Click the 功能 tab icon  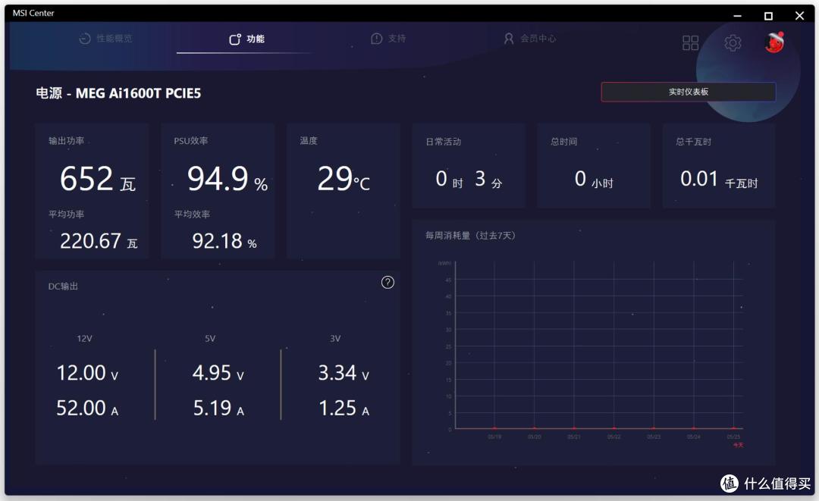click(235, 39)
